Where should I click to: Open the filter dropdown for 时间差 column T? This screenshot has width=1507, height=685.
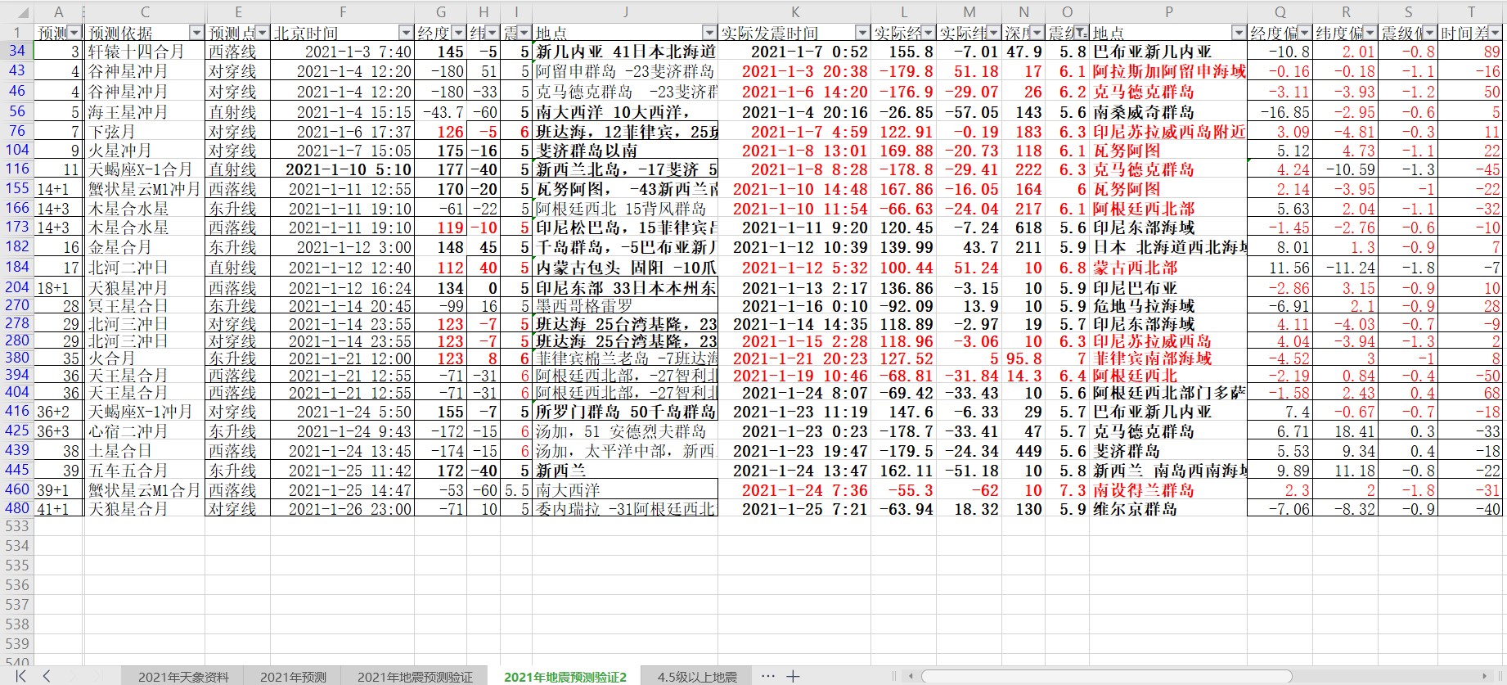pyautogui.click(x=1496, y=33)
